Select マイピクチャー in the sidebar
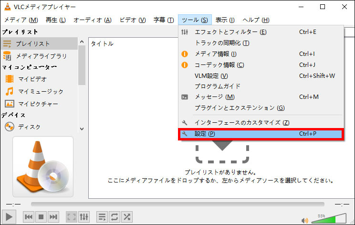 click(x=39, y=104)
